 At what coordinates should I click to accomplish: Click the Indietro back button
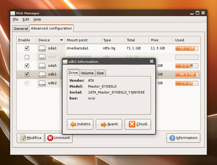(x=80, y=124)
